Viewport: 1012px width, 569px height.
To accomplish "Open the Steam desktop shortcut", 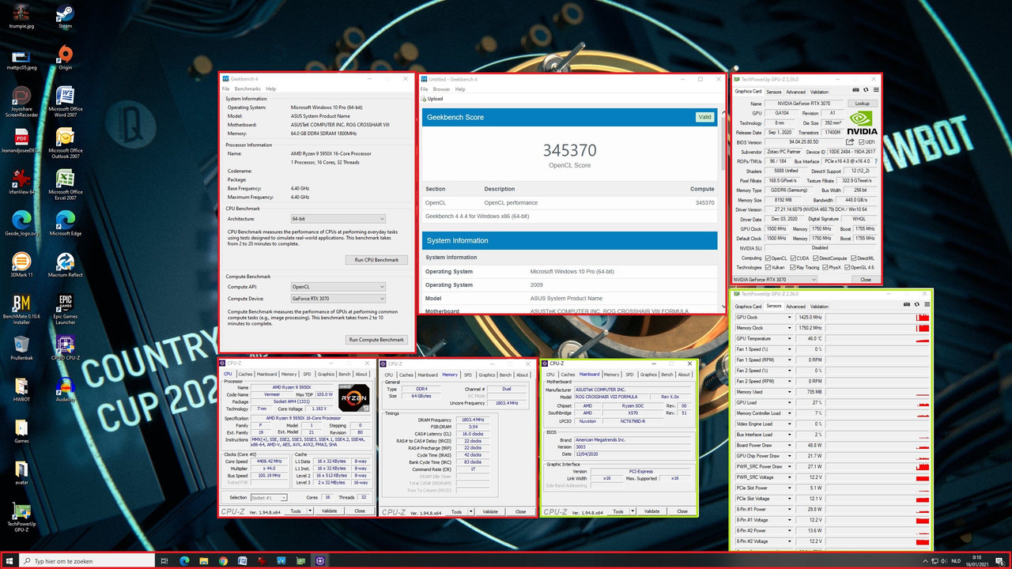I will pos(65,16).
